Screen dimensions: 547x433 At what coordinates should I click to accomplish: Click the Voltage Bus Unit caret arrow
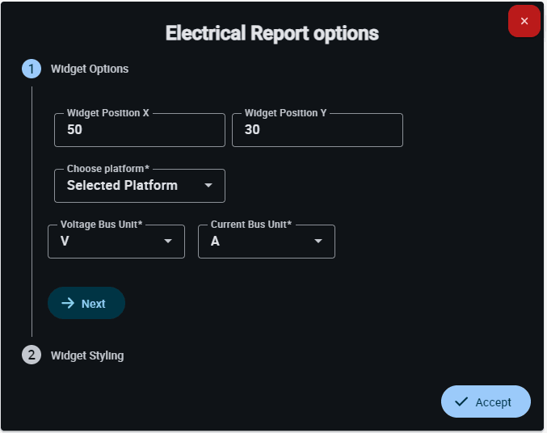coord(168,241)
